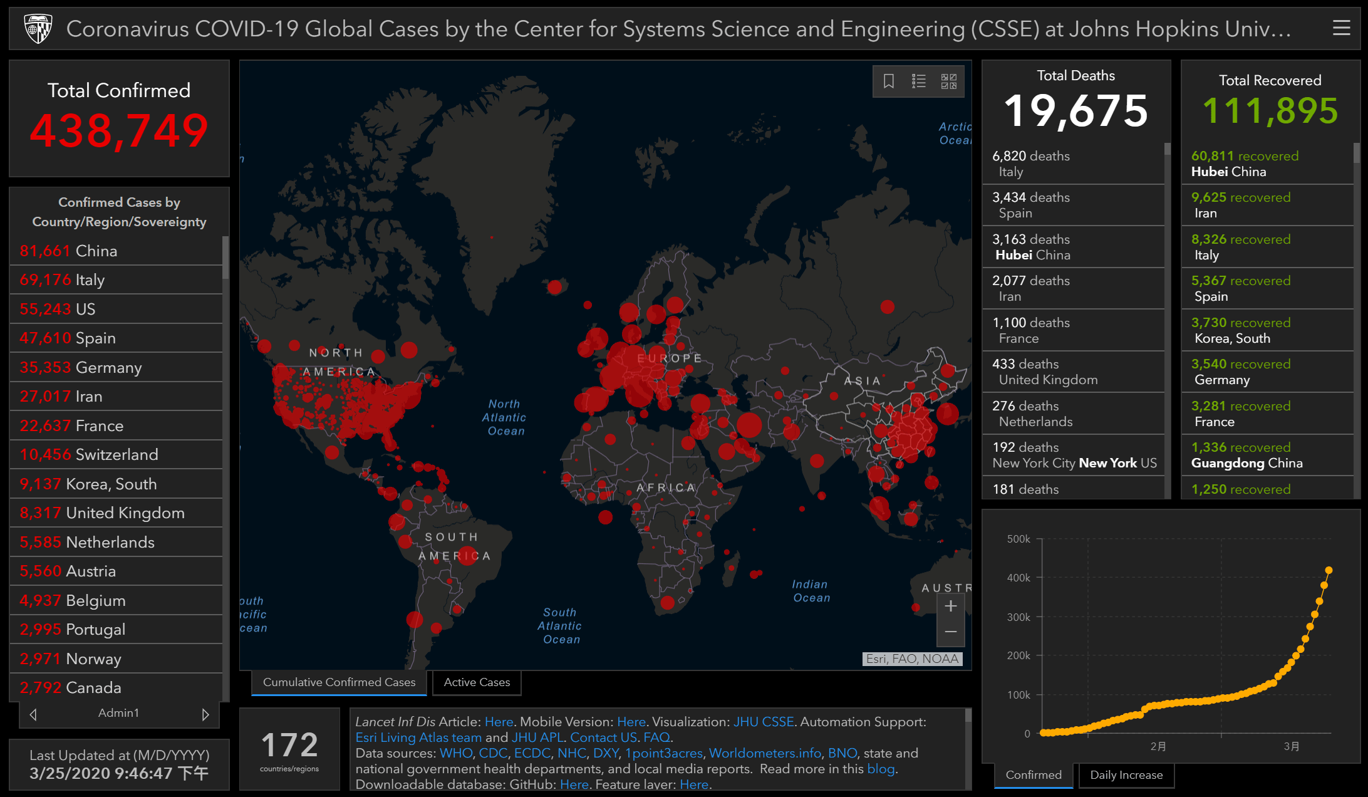Image resolution: width=1368 pixels, height=797 pixels.
Task: Zoom in on the map with plus
Action: 950,606
